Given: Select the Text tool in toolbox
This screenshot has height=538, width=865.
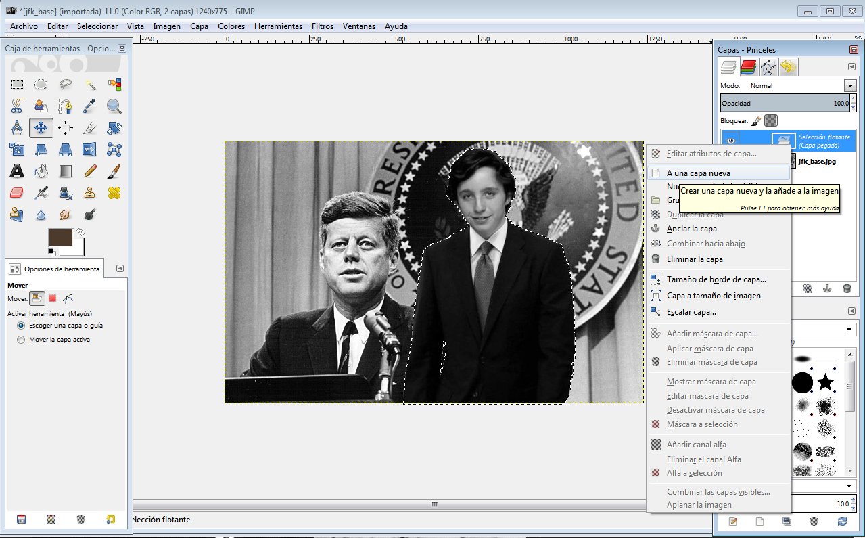Looking at the screenshot, I should (17, 171).
